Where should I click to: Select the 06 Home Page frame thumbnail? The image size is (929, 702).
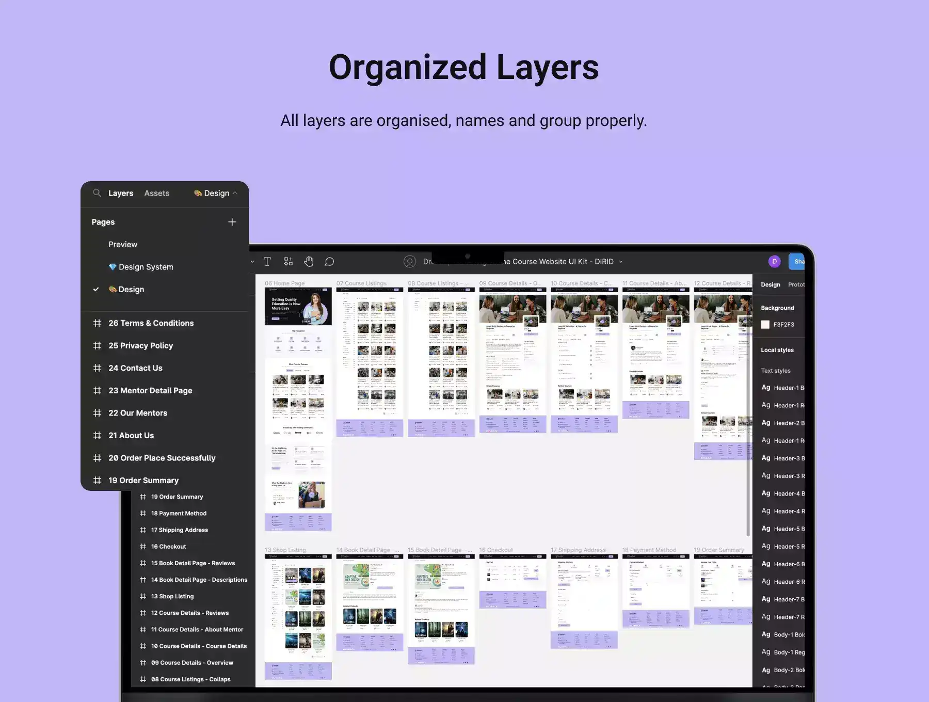298,408
